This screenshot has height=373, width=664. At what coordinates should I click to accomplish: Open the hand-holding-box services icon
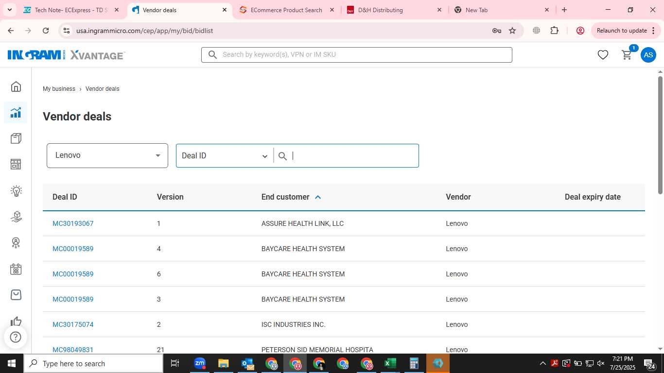pos(16,217)
